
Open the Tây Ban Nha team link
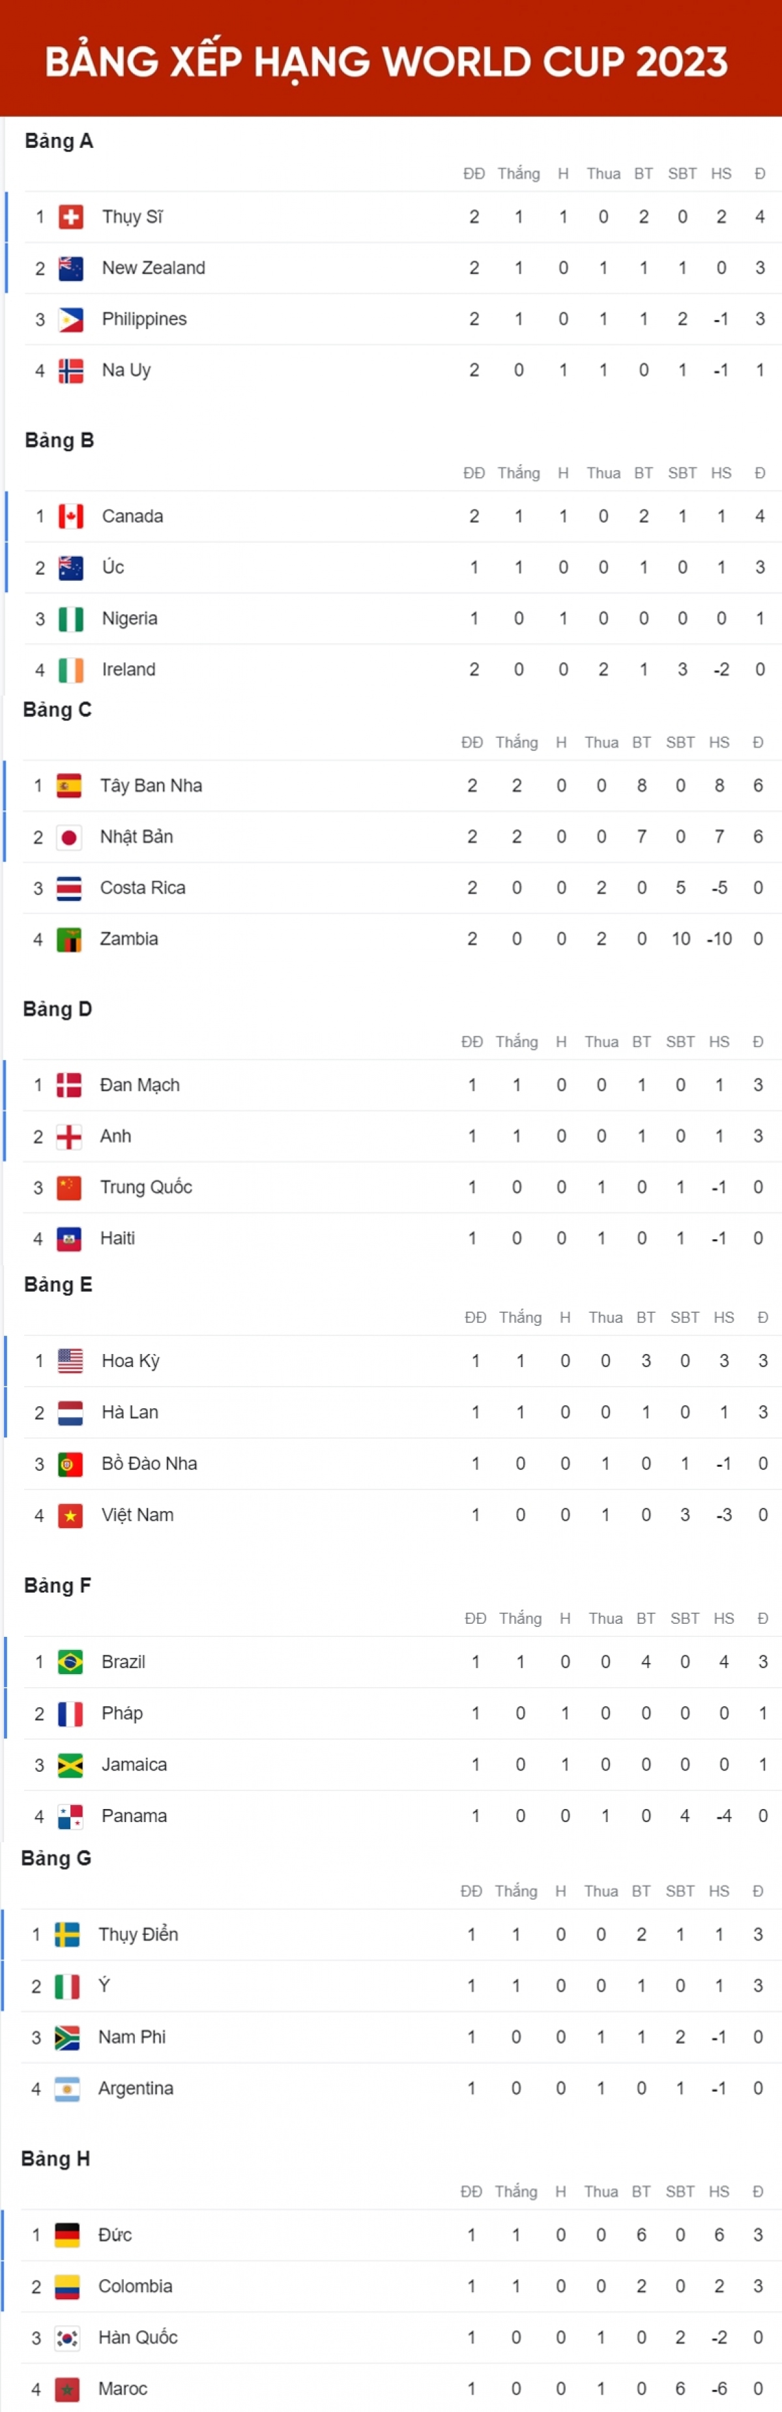(151, 786)
